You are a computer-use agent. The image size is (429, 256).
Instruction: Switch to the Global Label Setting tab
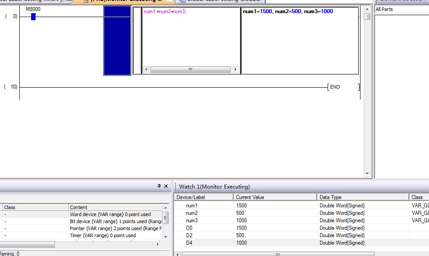[x=220, y=1]
